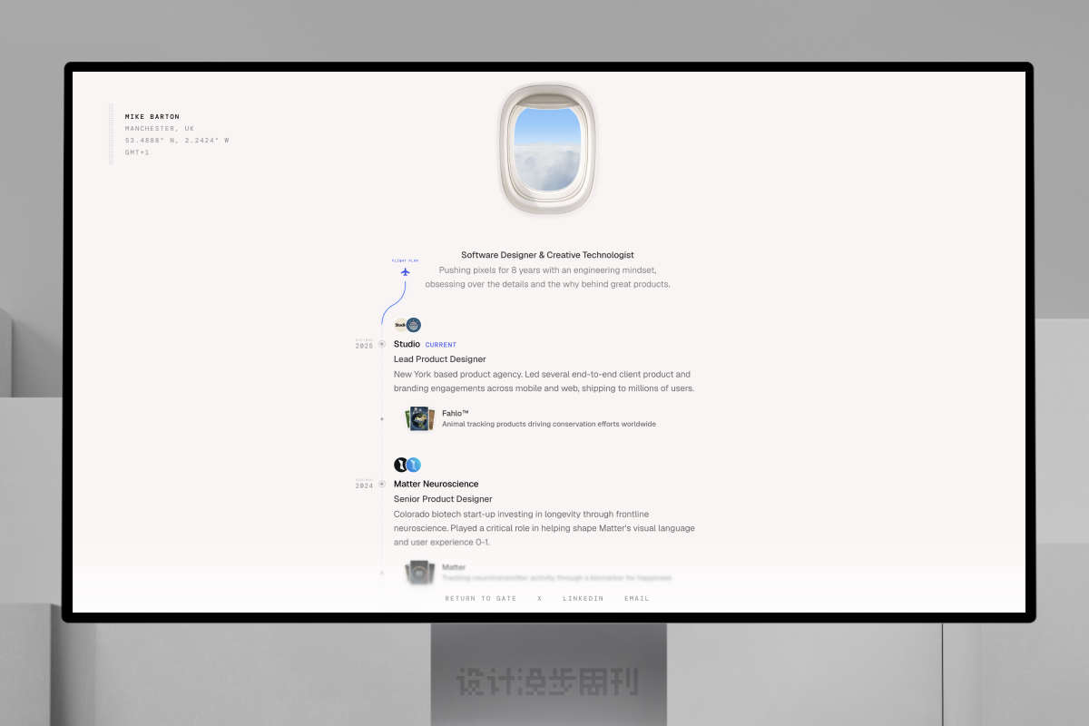Click the black Matter Neuroscience logo avatar
The height and width of the screenshot is (726, 1089).
[400, 465]
